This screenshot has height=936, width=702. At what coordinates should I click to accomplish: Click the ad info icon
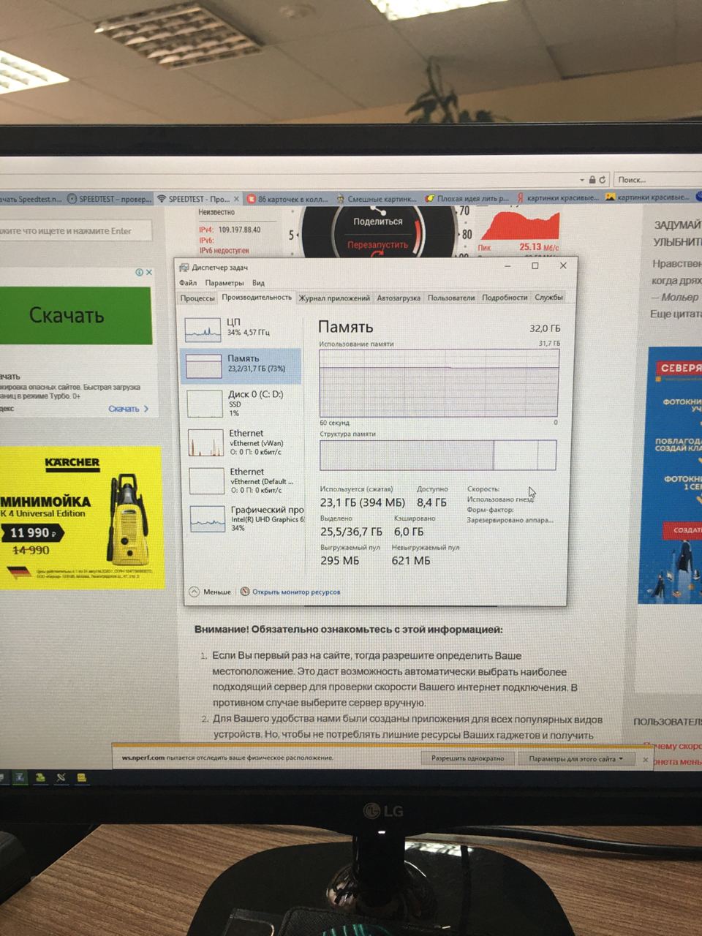139,272
